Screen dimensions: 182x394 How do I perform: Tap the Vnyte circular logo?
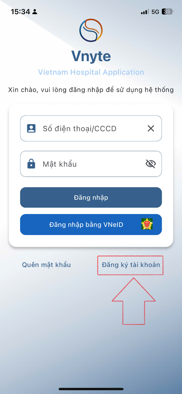click(x=91, y=30)
